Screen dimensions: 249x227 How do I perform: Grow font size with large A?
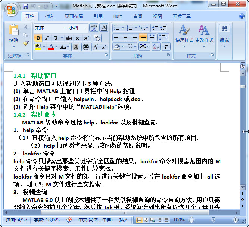coord(96,47)
